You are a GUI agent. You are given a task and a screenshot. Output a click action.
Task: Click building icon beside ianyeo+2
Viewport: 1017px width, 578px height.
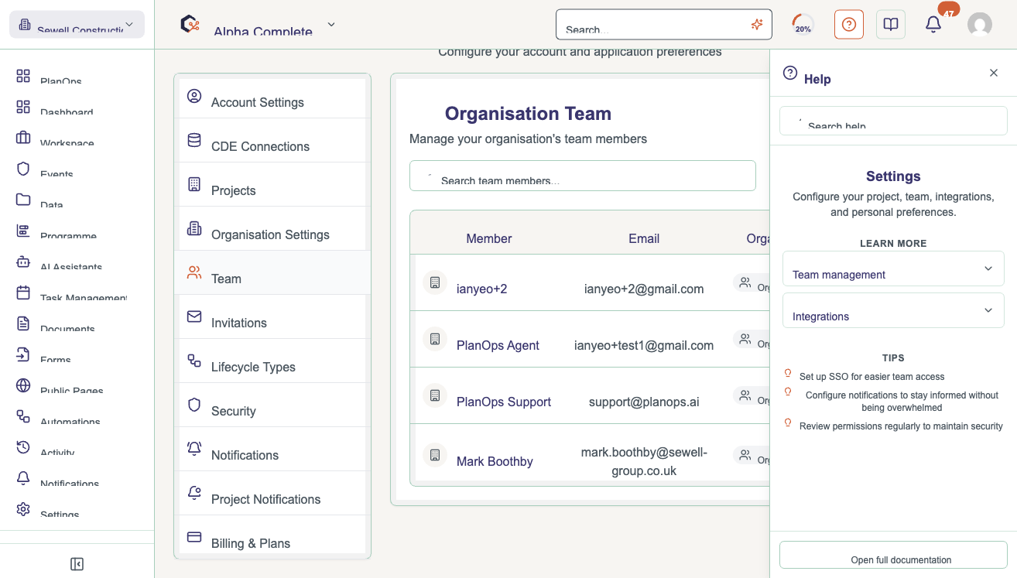click(435, 282)
